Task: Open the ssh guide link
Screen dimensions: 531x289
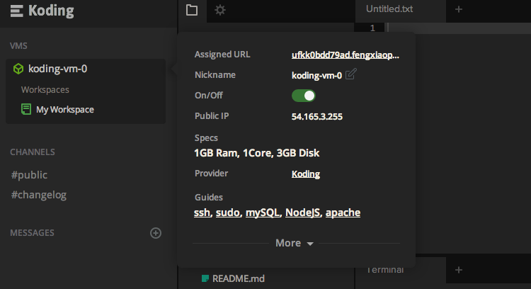Action: [202, 212]
